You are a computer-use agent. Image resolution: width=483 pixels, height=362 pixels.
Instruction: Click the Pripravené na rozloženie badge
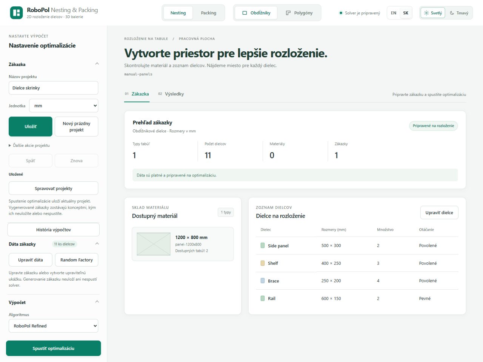coord(433,126)
